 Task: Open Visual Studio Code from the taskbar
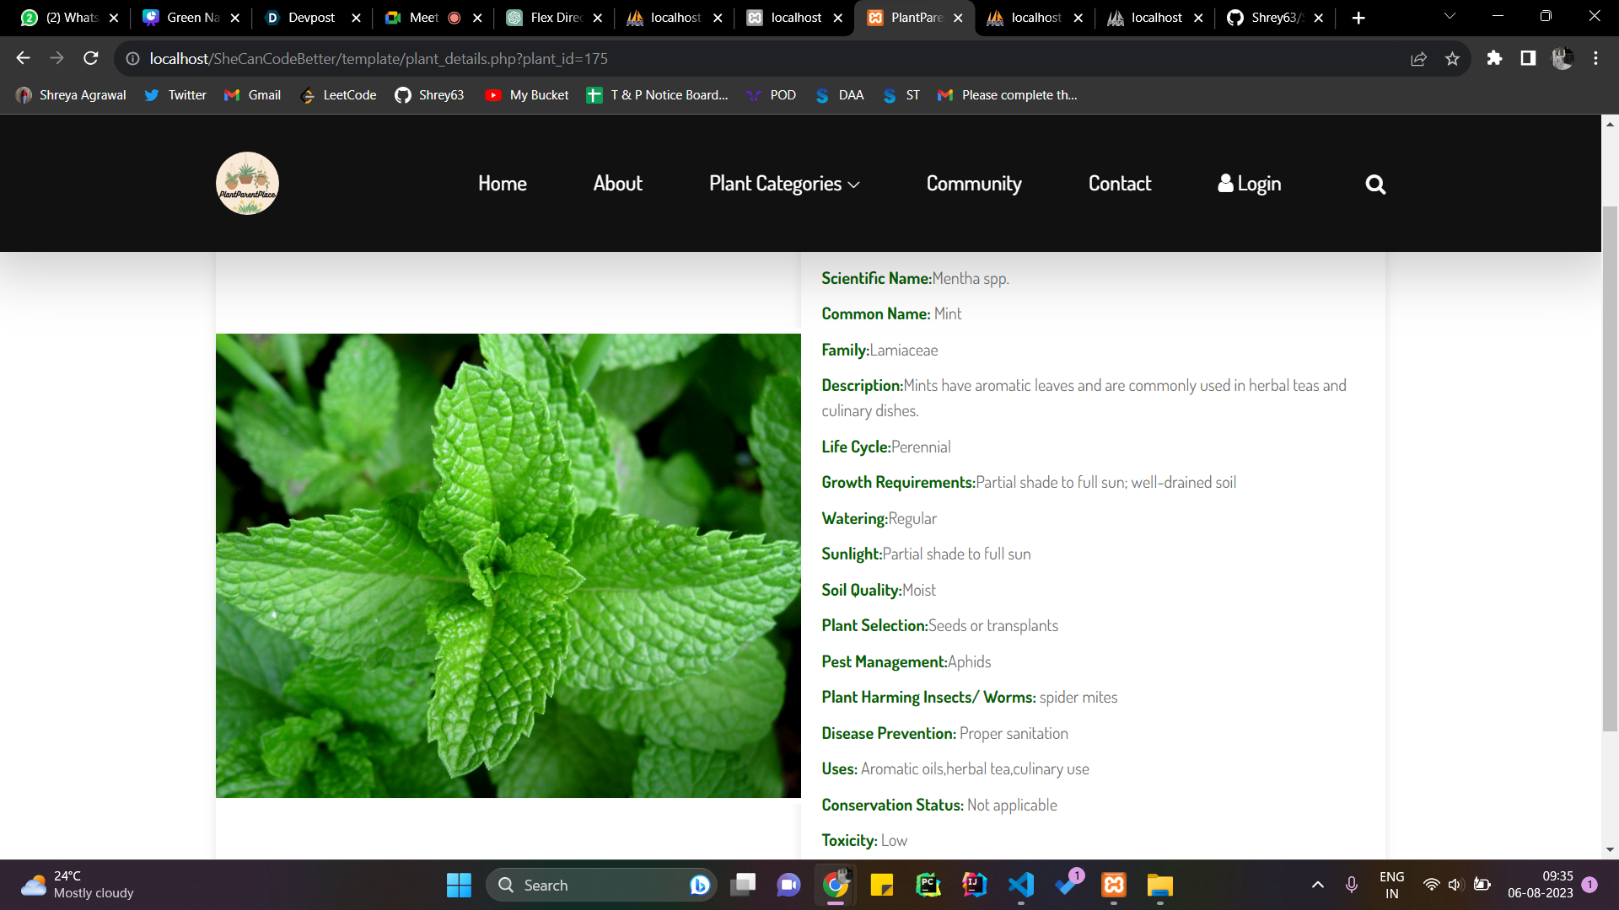click(1020, 885)
